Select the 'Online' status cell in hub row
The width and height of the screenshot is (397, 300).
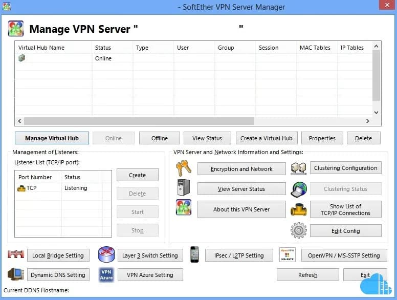[103, 58]
